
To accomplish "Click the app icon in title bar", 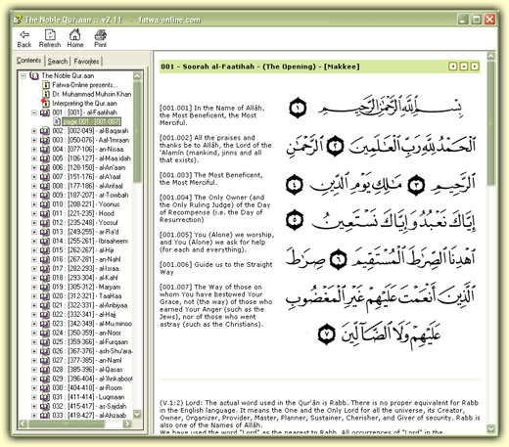I will 18,20.
